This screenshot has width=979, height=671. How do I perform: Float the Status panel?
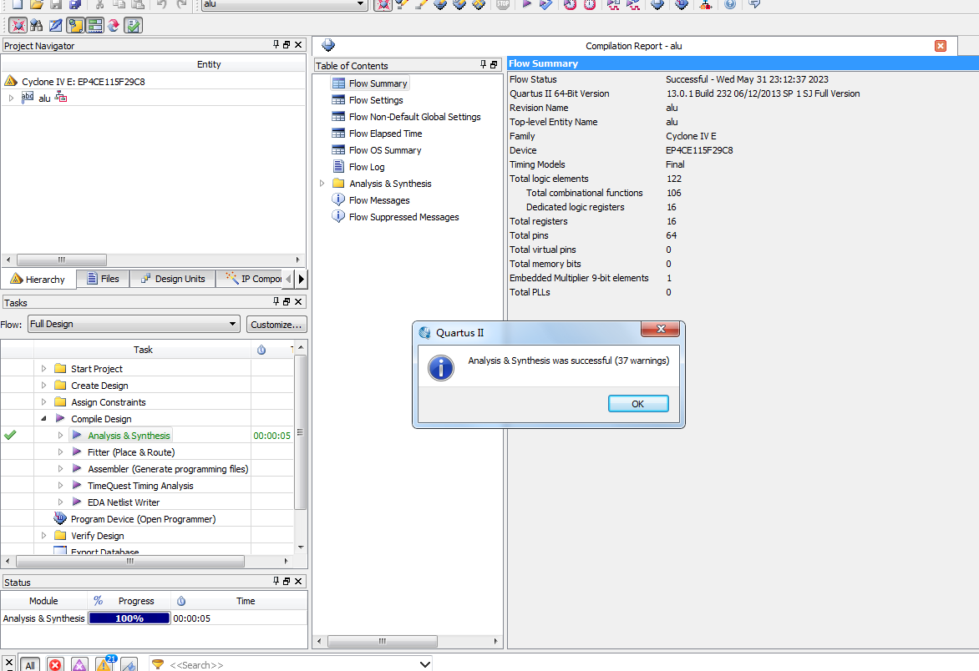point(287,581)
